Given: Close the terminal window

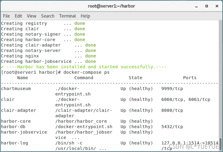Looking at the screenshot, I should pos(217,6).
